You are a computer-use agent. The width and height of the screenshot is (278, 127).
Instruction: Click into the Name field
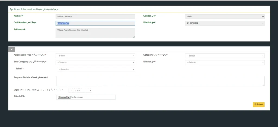(x=95, y=16)
